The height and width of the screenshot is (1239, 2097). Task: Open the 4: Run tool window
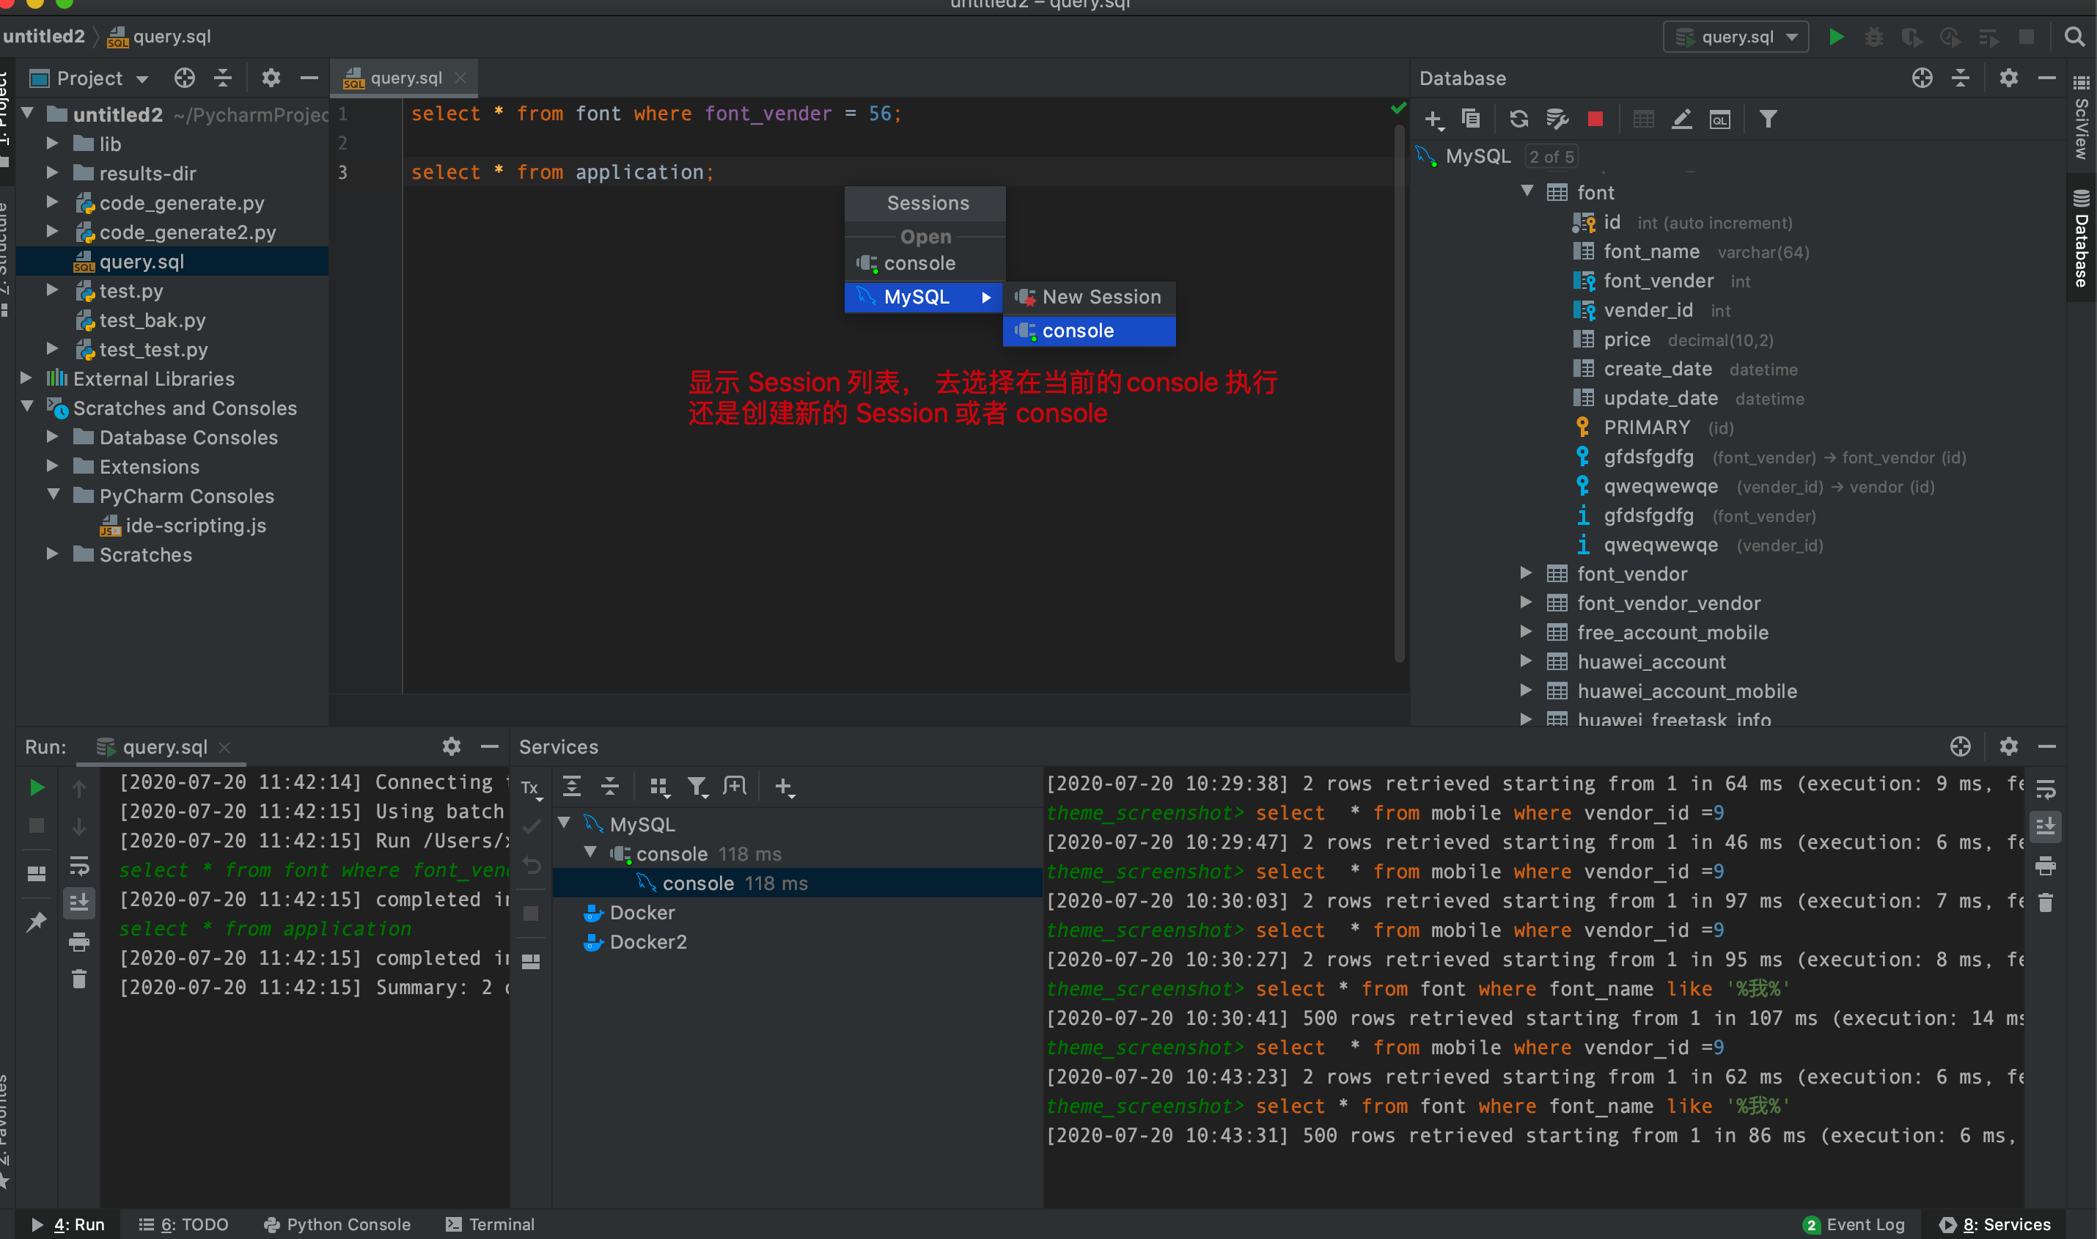(68, 1224)
